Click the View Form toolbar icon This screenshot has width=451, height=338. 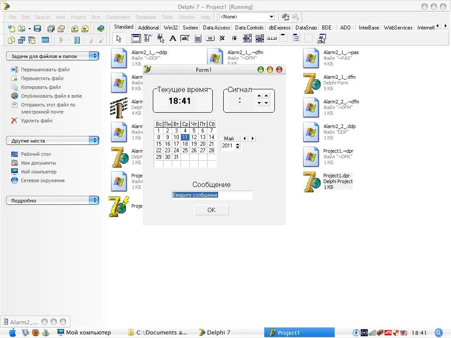point(22,40)
